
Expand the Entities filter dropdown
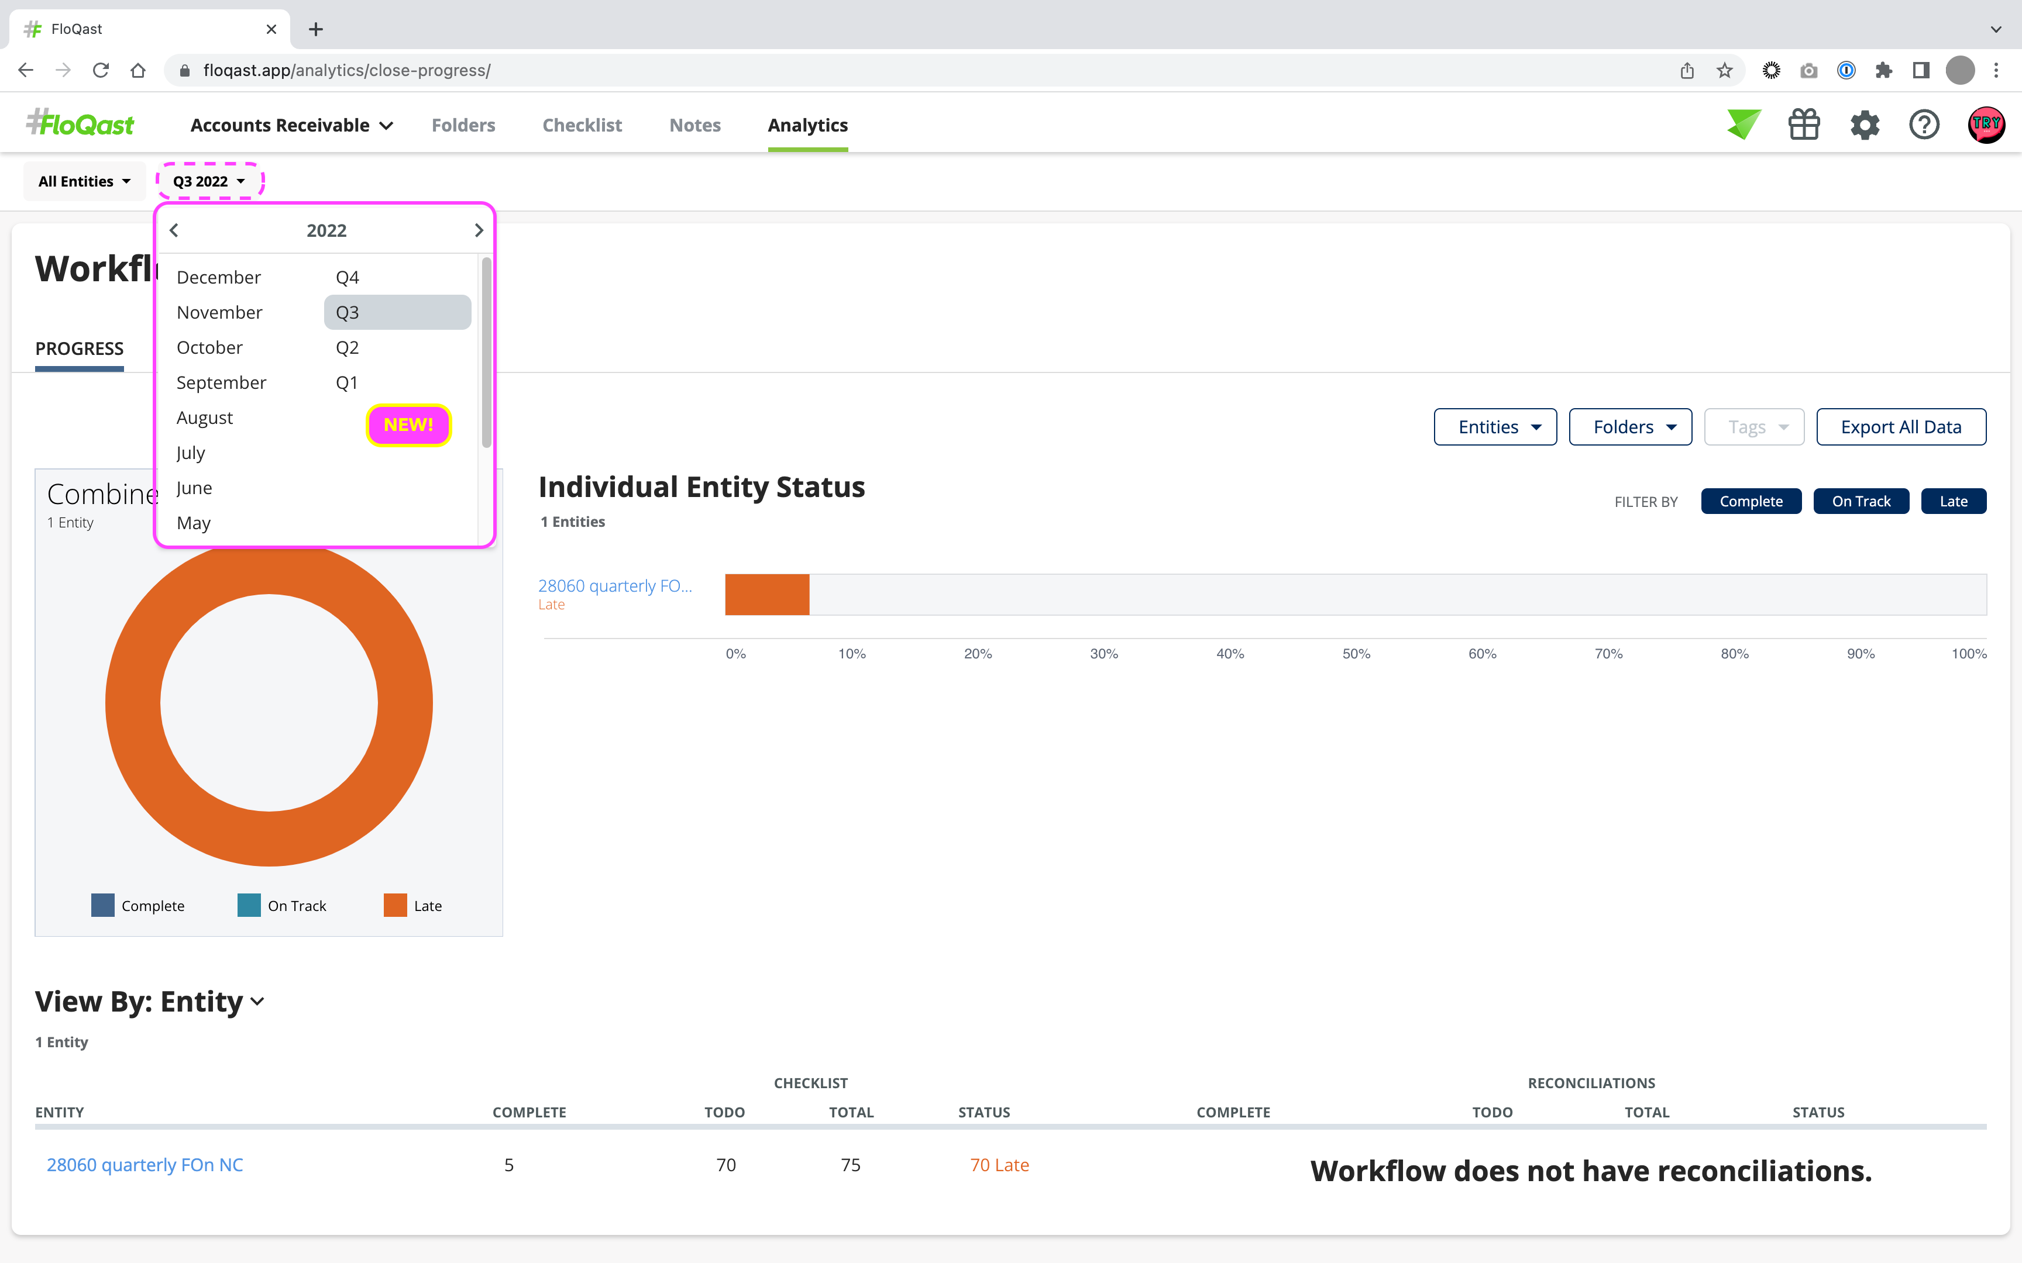point(1495,427)
